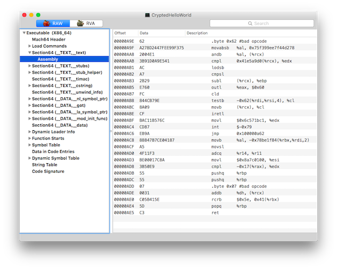337x269 pixels.
Task: Select Section64 (__TEXT,__unwind_info)
Action: click(67, 92)
